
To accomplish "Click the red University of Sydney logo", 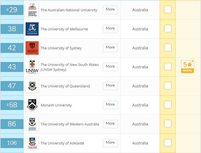I will click(x=32, y=48).
